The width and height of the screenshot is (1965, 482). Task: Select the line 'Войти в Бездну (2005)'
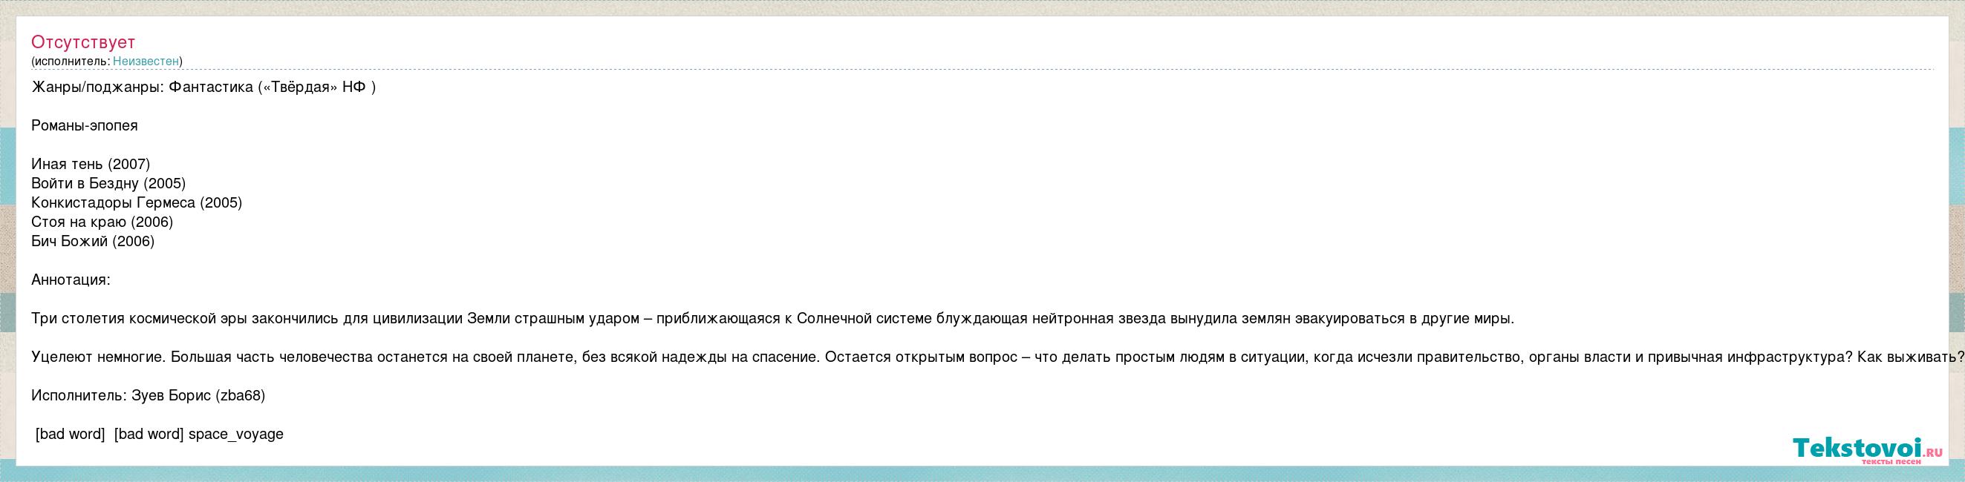click(108, 183)
